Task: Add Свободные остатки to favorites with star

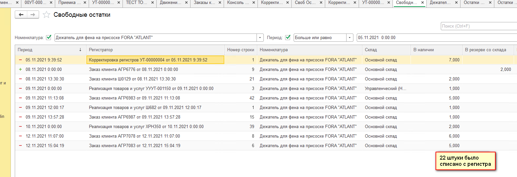Action: pos(47,15)
